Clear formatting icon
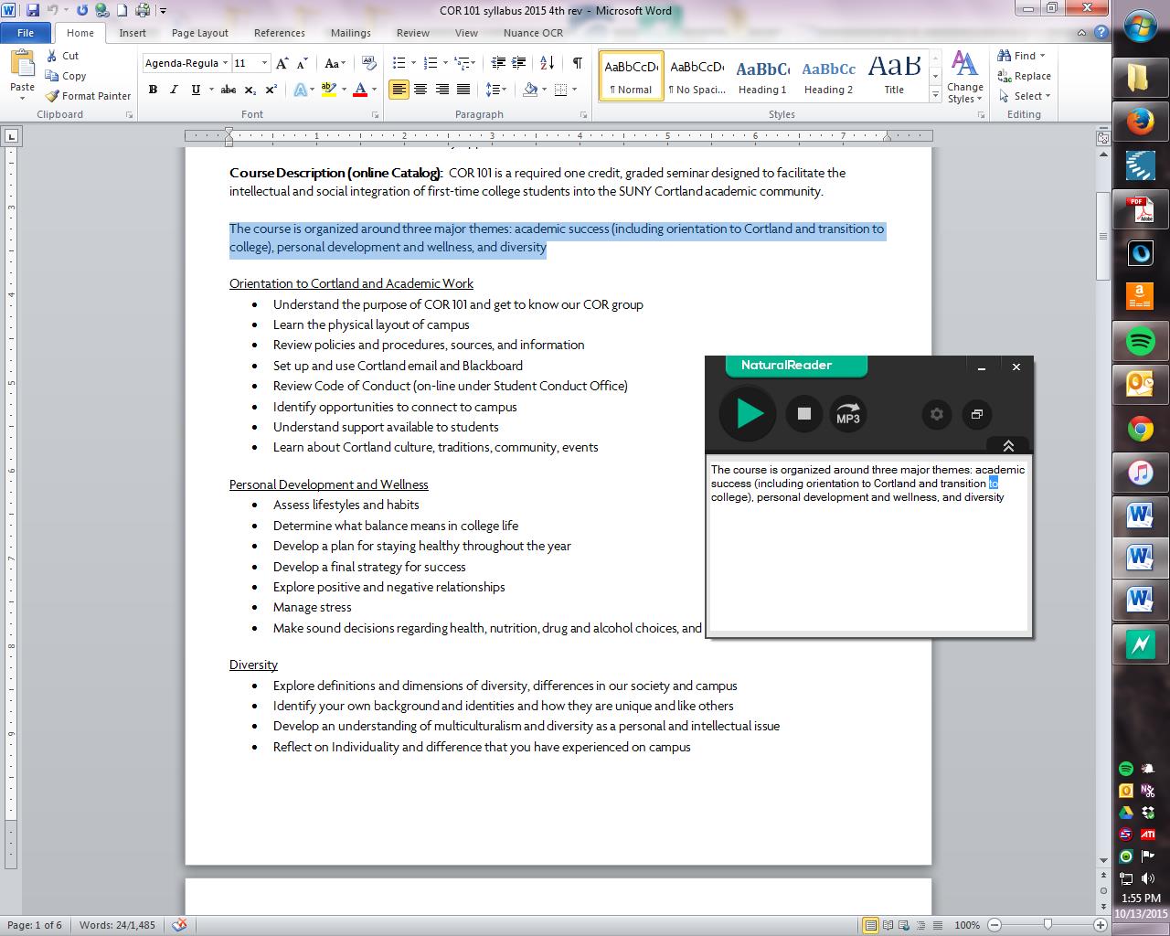Viewport: 1170px width, 936px height. coord(369,63)
